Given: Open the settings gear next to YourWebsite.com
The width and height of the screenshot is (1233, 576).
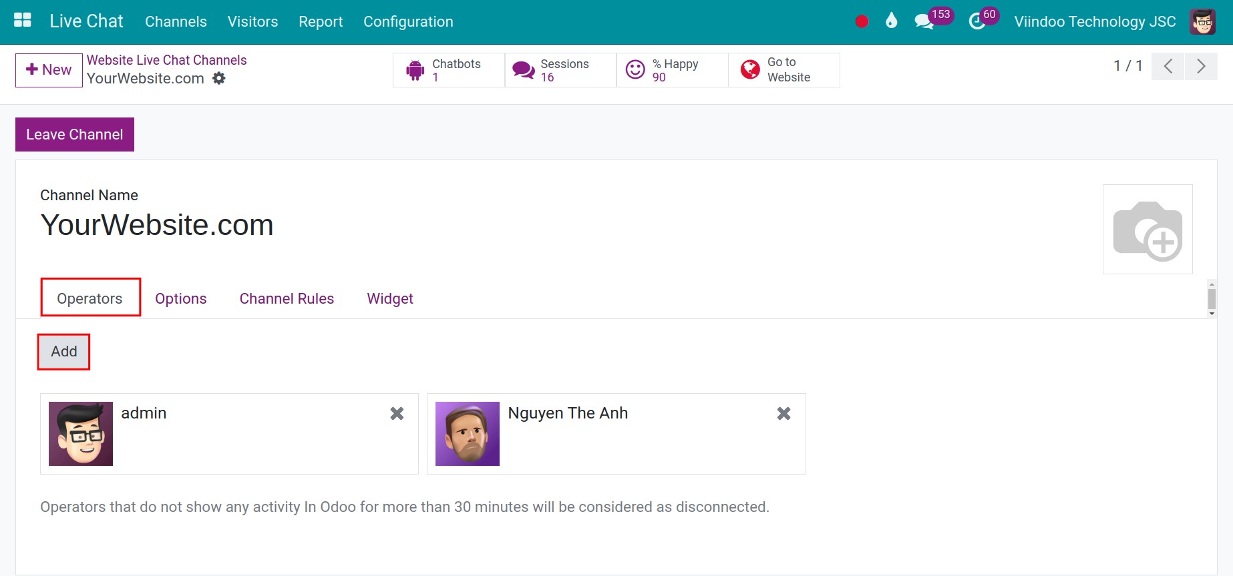Looking at the screenshot, I should pos(219,79).
